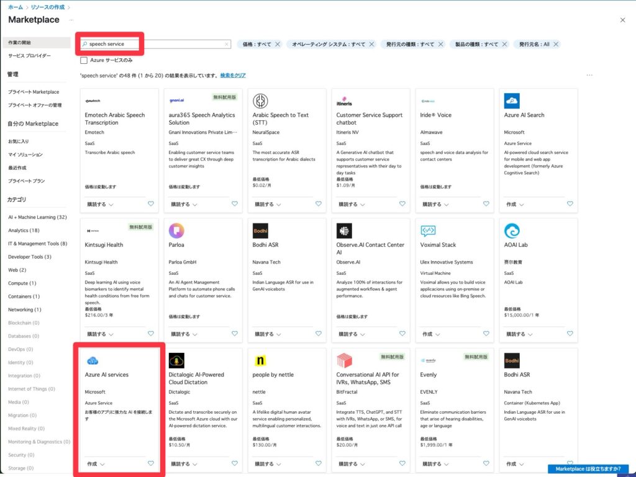Open the Azure AI services title
Image resolution: width=636 pixels, height=477 pixels.
click(107, 375)
